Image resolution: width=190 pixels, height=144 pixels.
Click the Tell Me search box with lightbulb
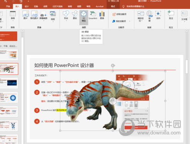(x=133, y=7)
